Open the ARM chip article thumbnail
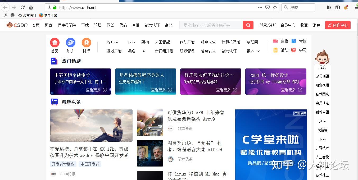The height and width of the screenshot is (180, 358). coord(150,123)
